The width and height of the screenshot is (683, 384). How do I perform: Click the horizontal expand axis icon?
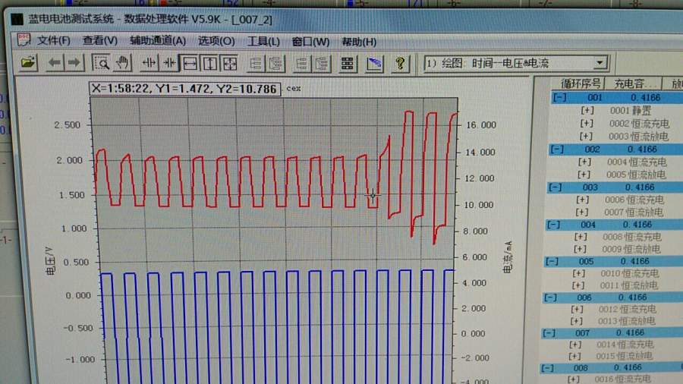pyautogui.click(x=149, y=64)
